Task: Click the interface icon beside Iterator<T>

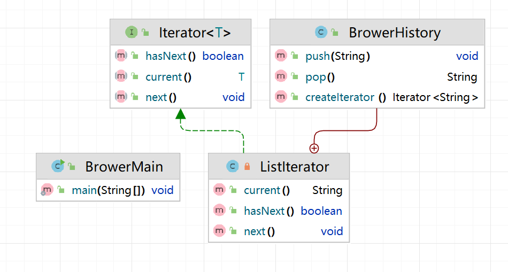Action: tap(131, 33)
